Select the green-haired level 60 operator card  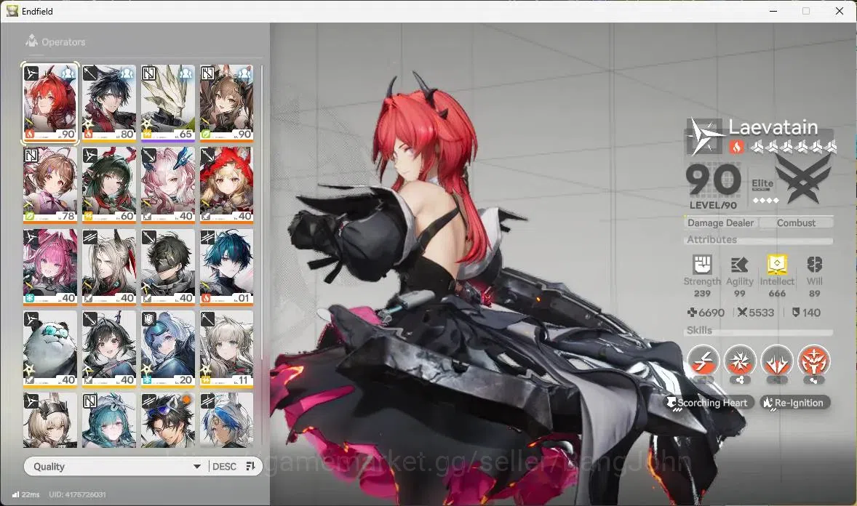109,185
